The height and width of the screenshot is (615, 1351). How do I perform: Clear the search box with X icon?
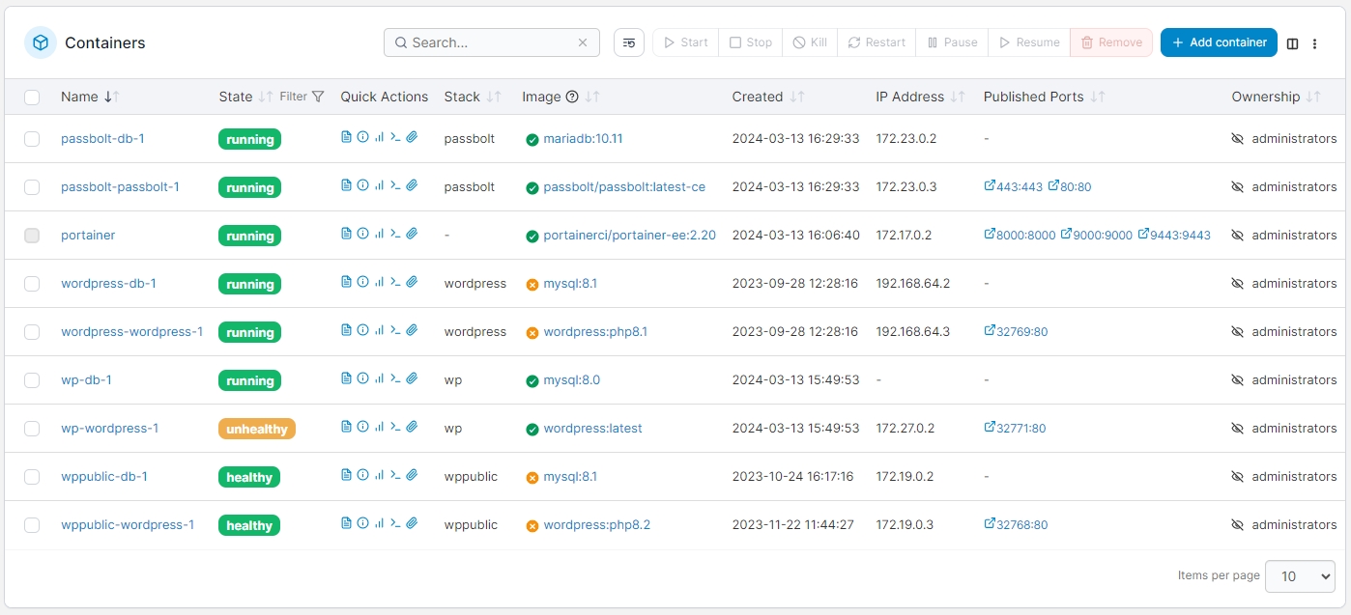click(x=583, y=42)
